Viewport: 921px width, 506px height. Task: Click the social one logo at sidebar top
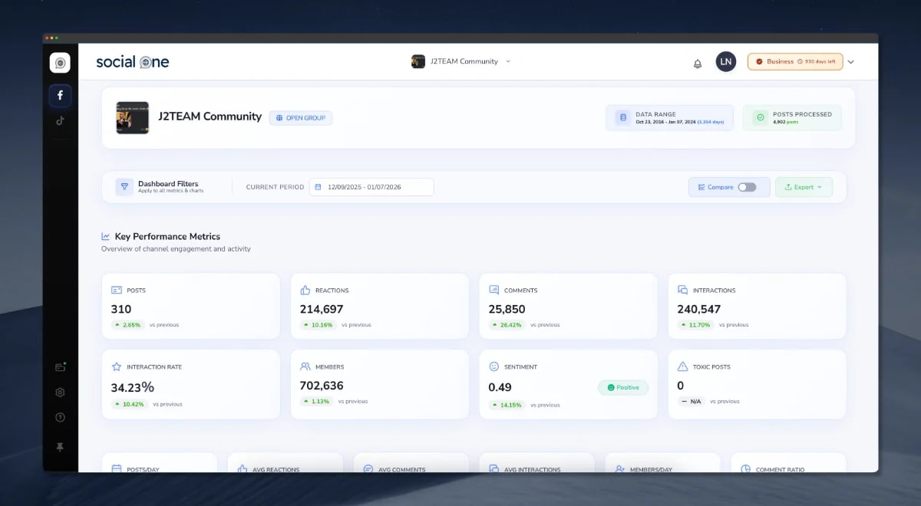(x=60, y=63)
